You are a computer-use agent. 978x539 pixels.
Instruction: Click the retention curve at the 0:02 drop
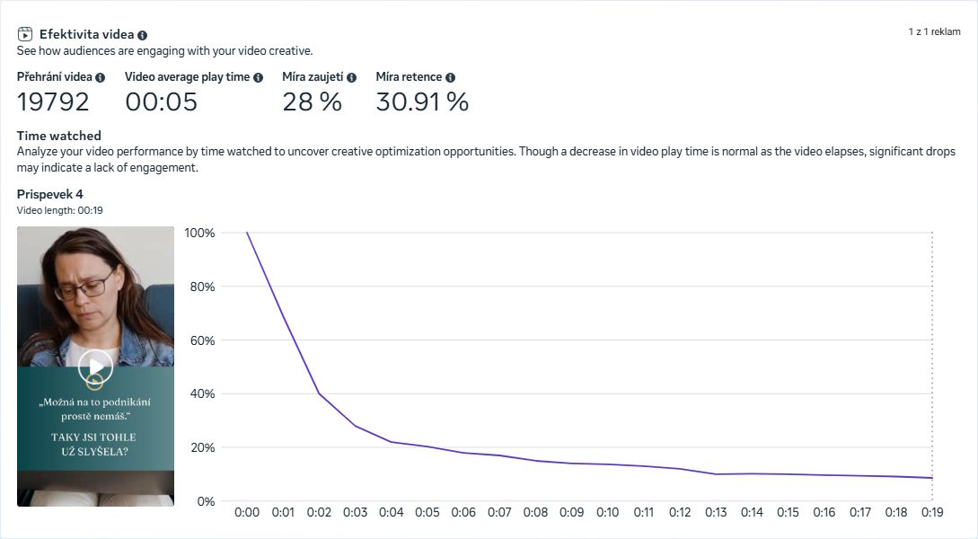coord(318,395)
